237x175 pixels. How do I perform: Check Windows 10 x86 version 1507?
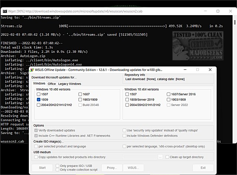point(39,94)
